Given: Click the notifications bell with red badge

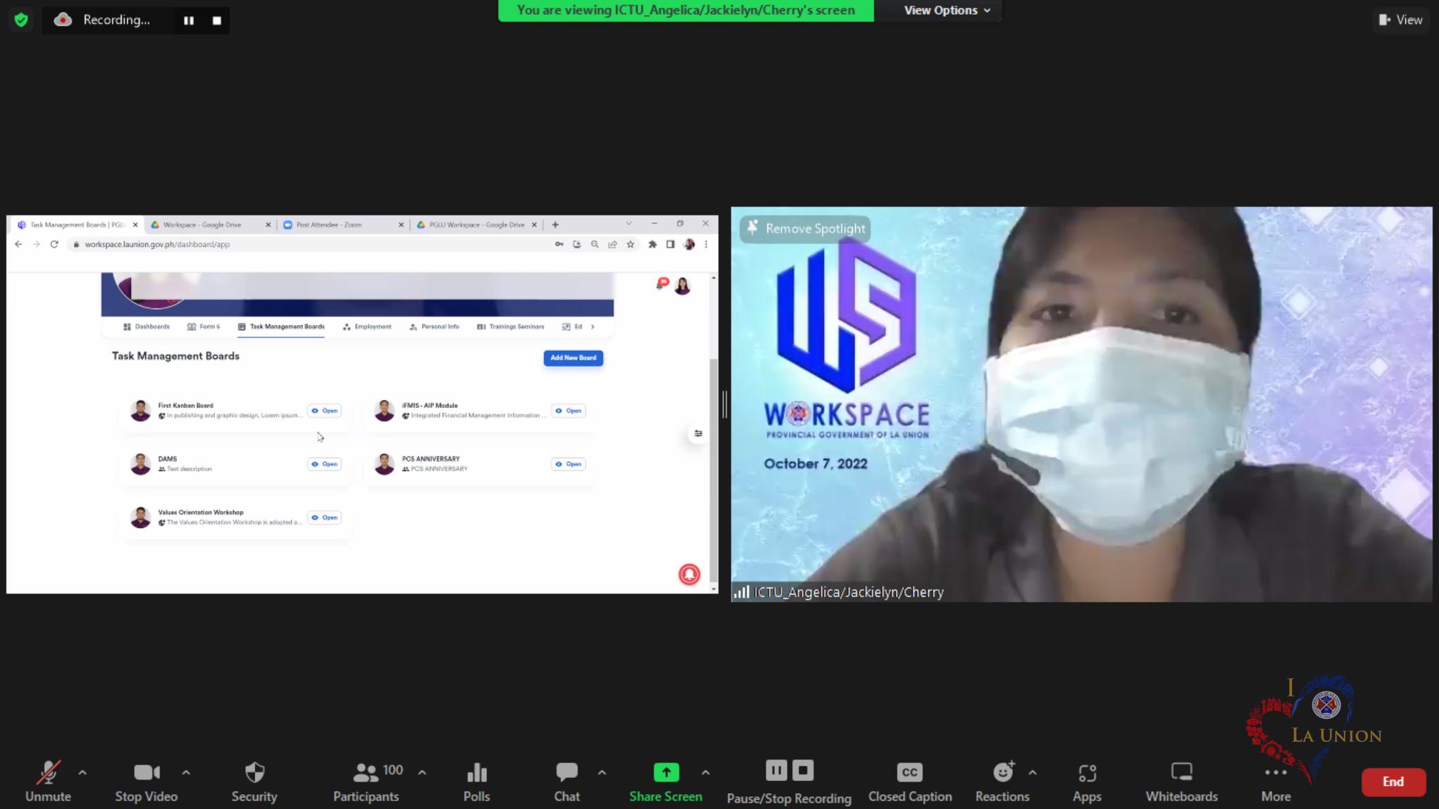Looking at the screenshot, I should (661, 284).
